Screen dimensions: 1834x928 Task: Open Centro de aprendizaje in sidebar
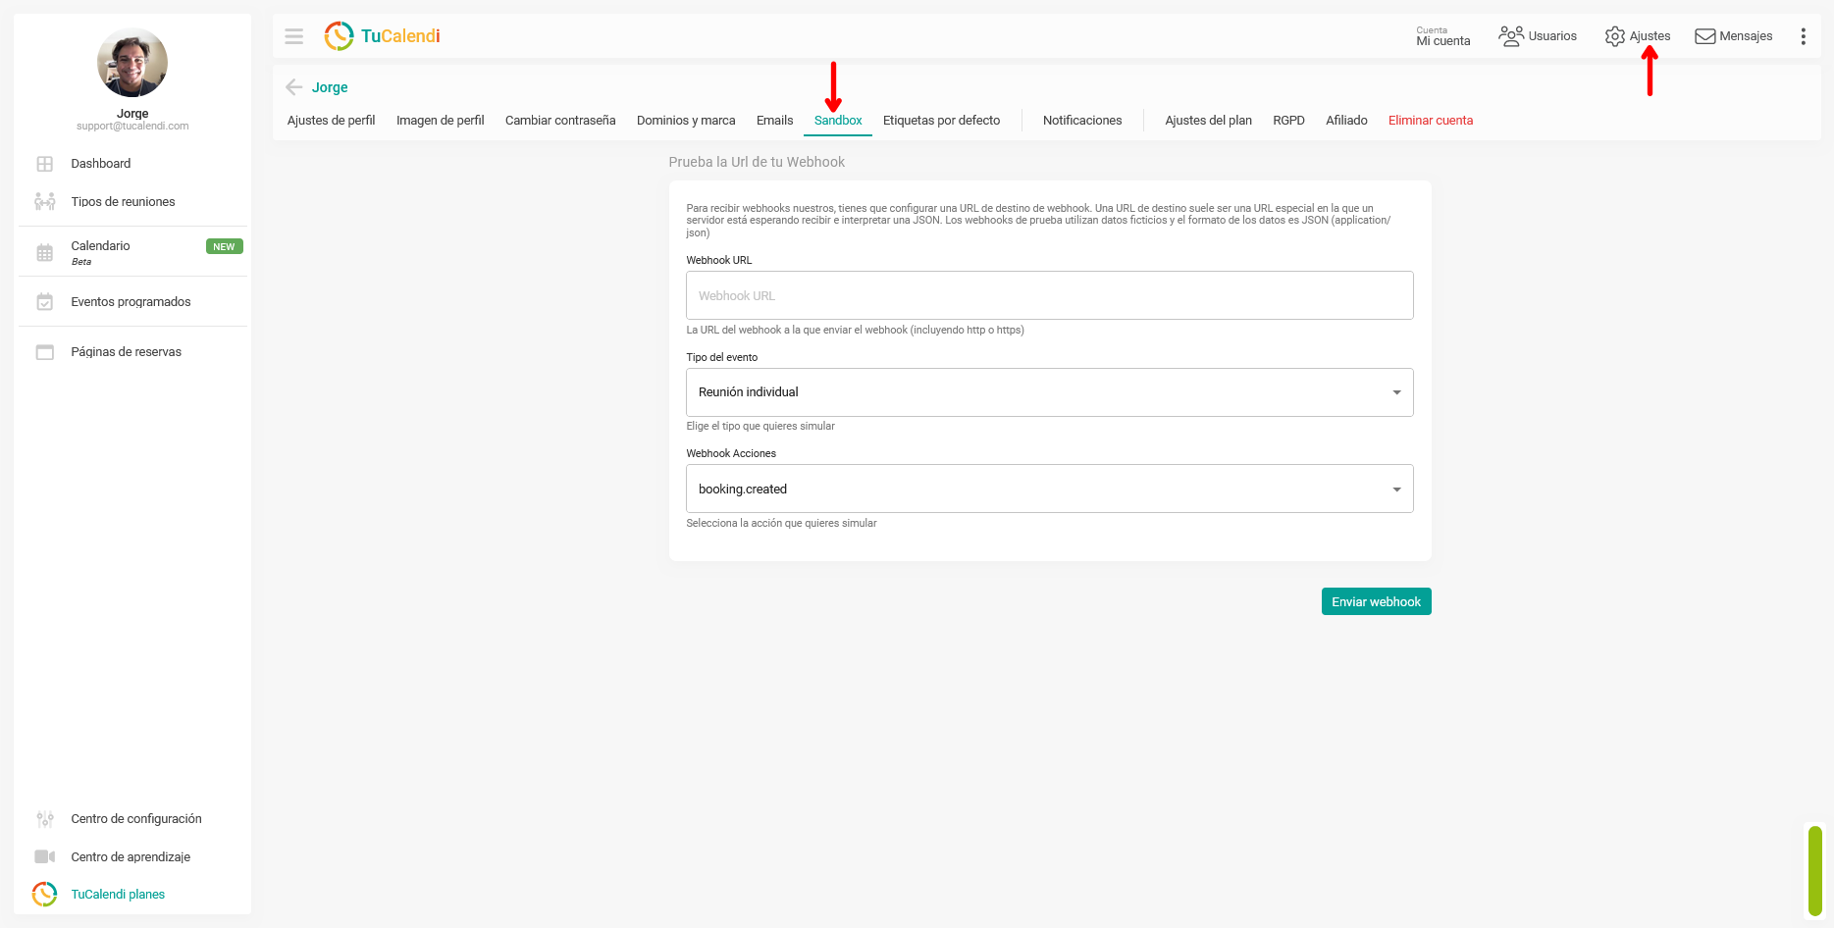pos(132,857)
